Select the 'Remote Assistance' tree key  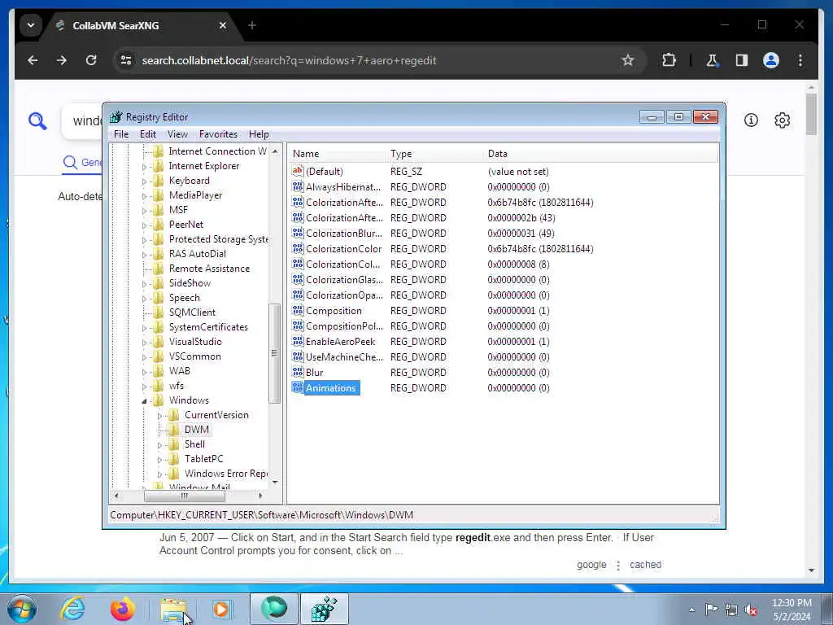209,269
